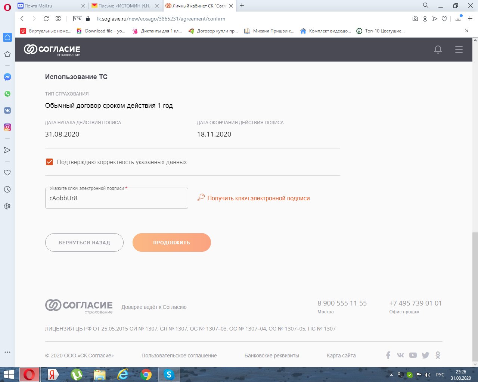Click the ПРОДОЛЖИТЬ button
Image resolution: width=478 pixels, height=382 pixels.
172,242
